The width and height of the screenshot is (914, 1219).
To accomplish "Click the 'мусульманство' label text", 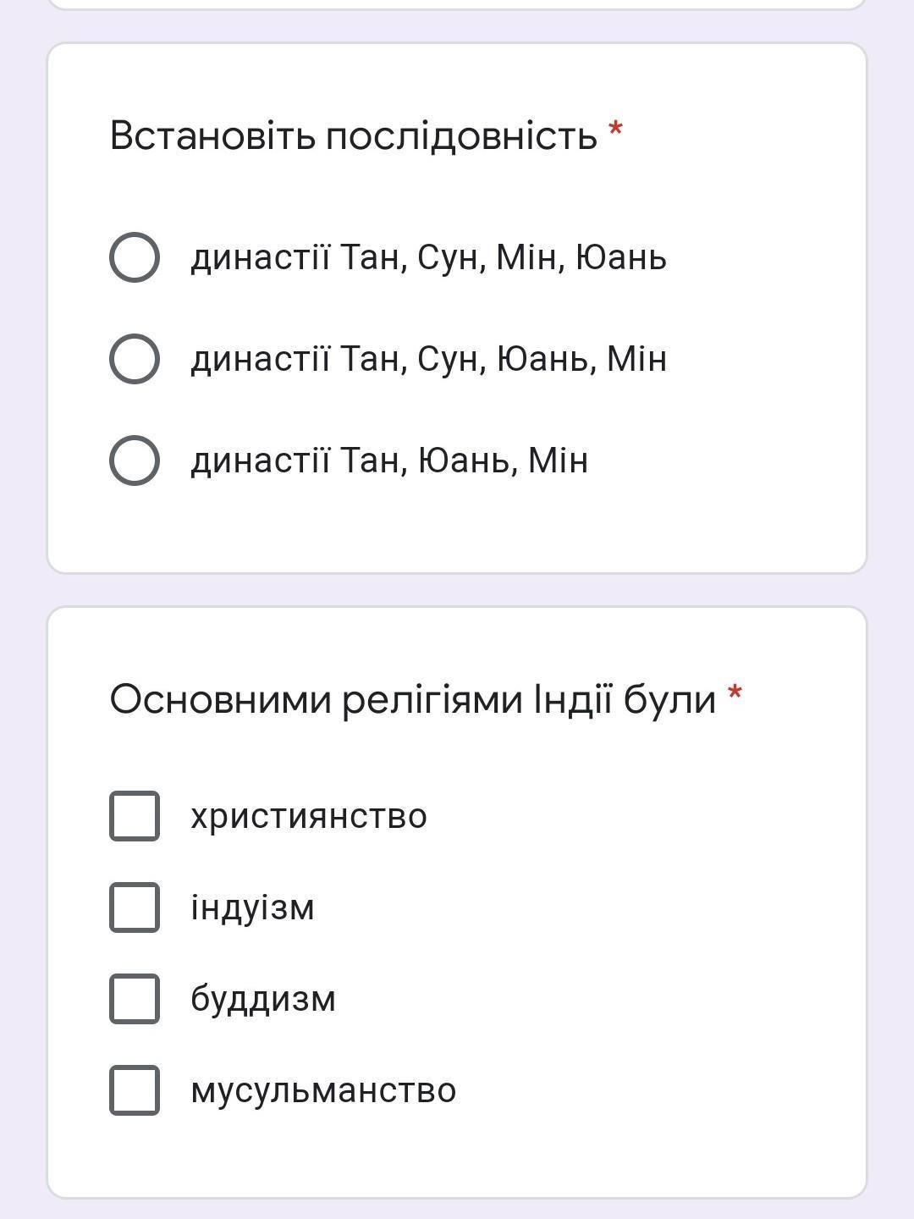I will 323,1091.
